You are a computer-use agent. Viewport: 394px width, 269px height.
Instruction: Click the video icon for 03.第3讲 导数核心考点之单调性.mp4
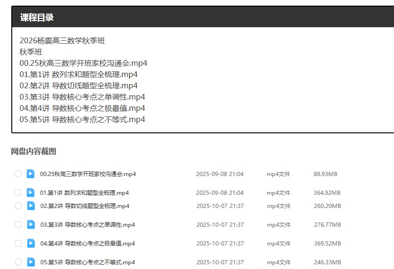(x=31, y=224)
